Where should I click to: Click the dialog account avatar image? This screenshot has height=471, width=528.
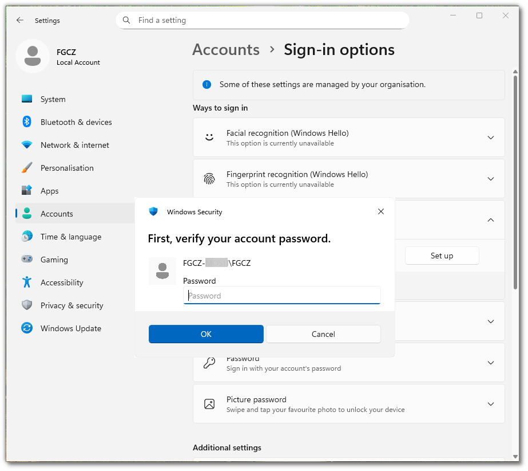click(162, 271)
